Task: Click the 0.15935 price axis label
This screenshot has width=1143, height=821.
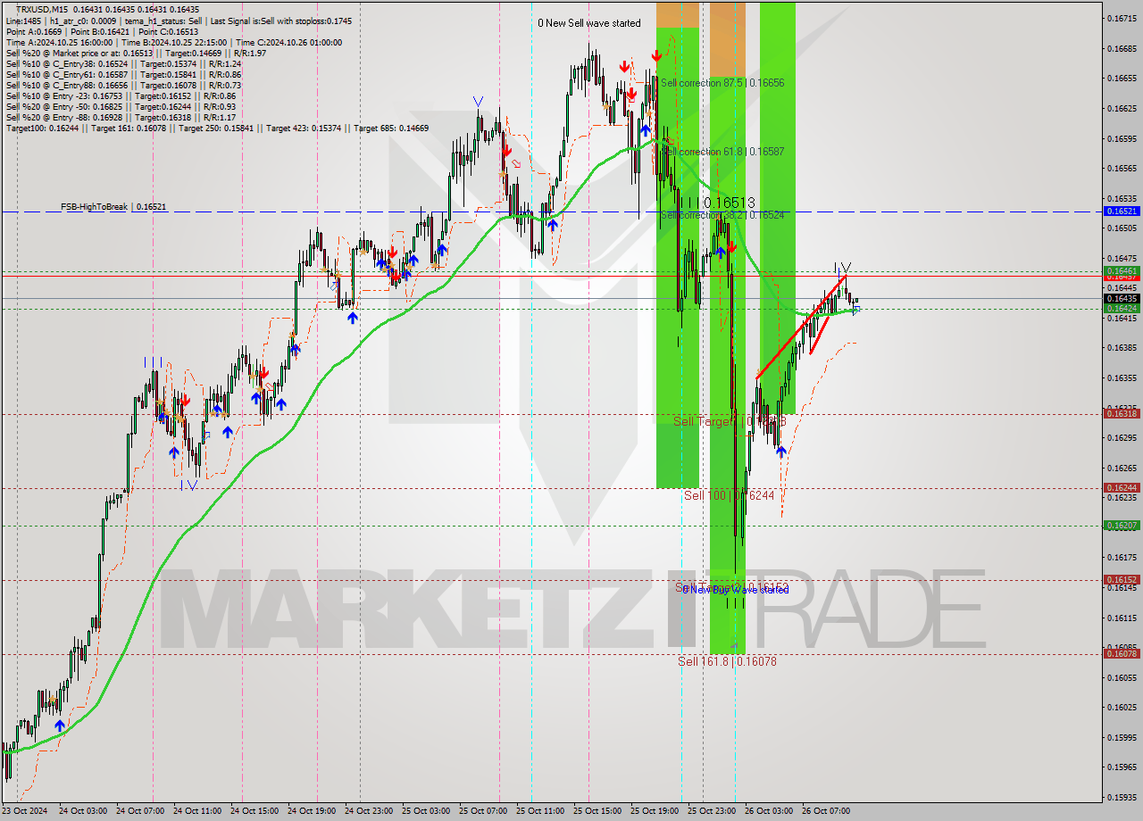Action: [1122, 797]
